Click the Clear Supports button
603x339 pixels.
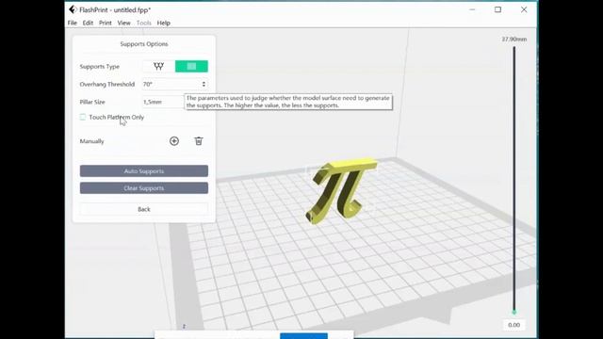coord(144,188)
